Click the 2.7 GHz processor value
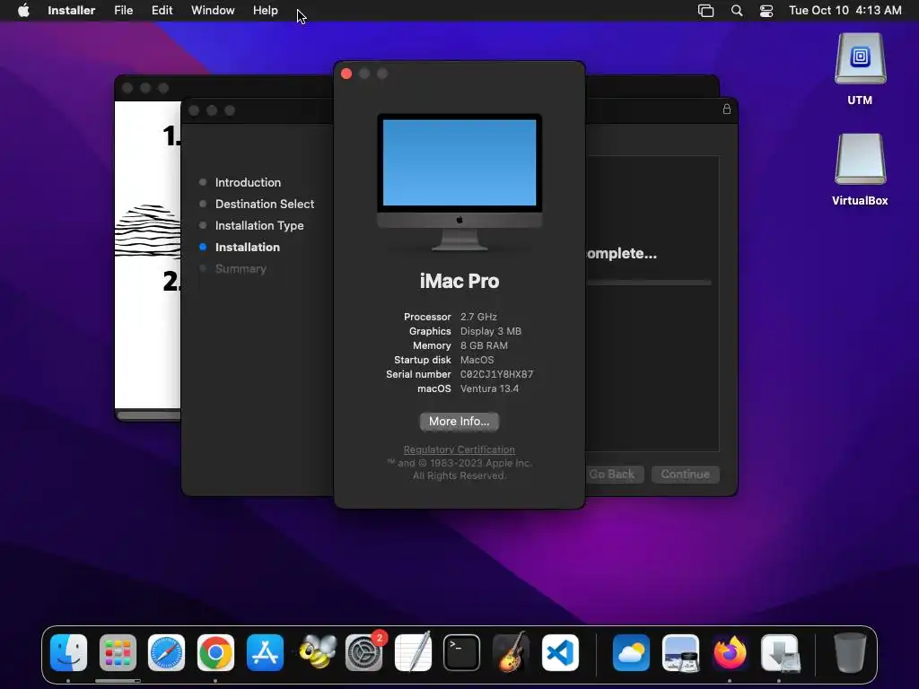 click(x=478, y=317)
